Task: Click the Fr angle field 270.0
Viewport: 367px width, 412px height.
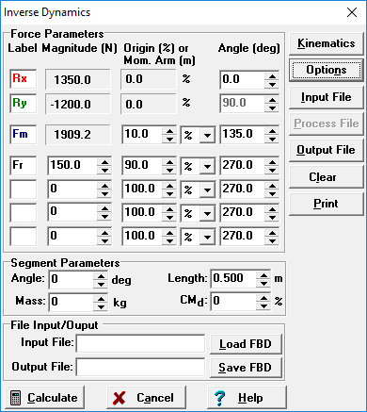Action: point(243,166)
